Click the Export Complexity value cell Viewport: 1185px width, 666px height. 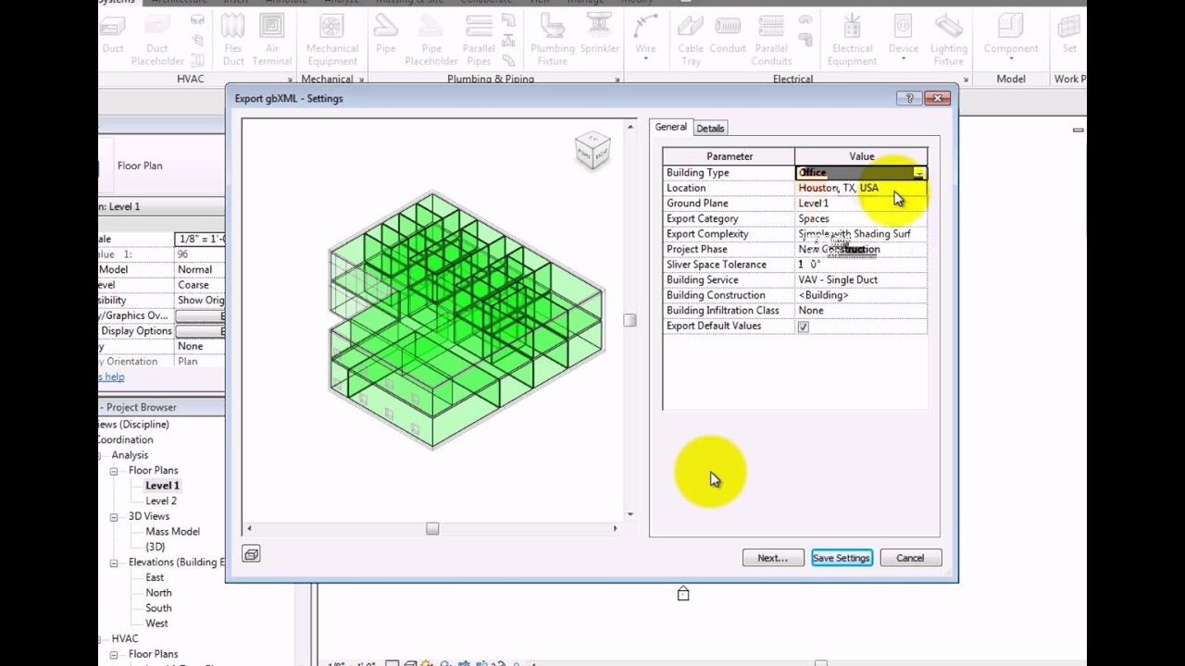tap(860, 234)
